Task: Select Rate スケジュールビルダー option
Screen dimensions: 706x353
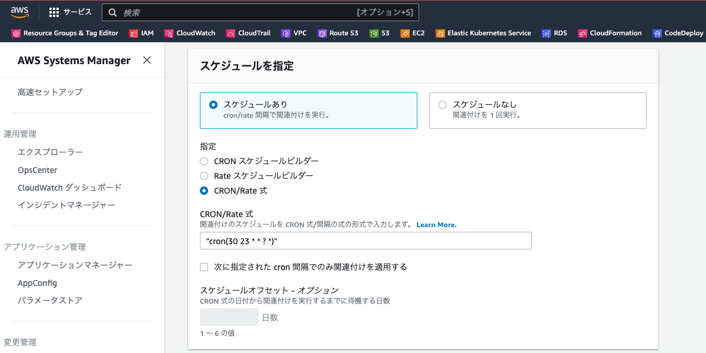Action: 204,175
